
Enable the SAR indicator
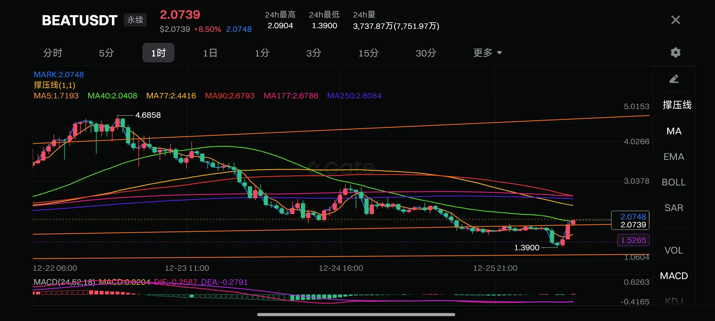click(x=674, y=208)
